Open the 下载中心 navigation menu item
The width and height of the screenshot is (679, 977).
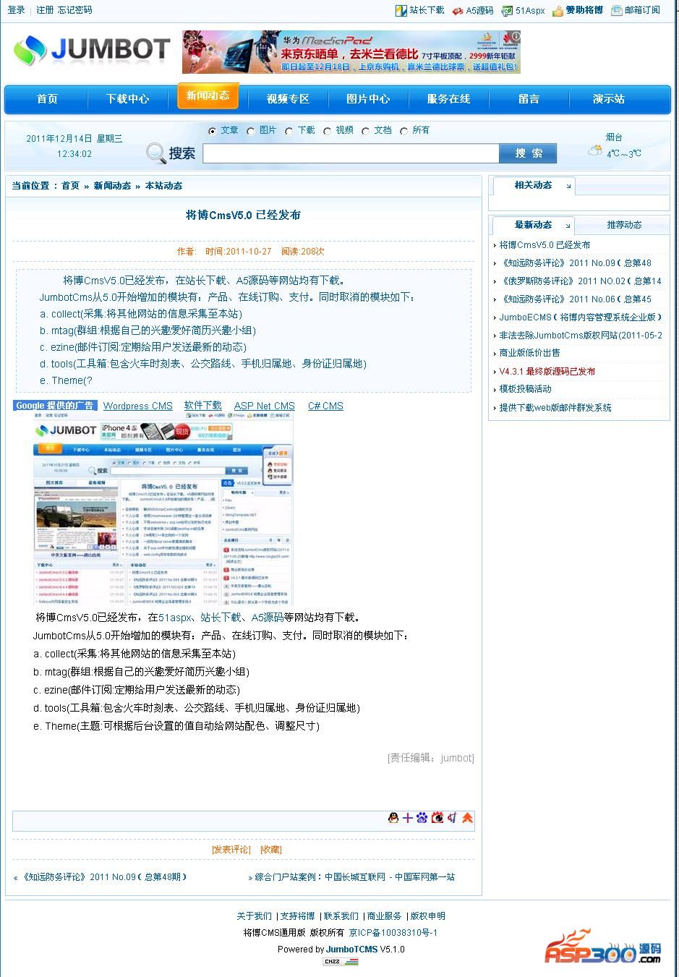(x=128, y=99)
